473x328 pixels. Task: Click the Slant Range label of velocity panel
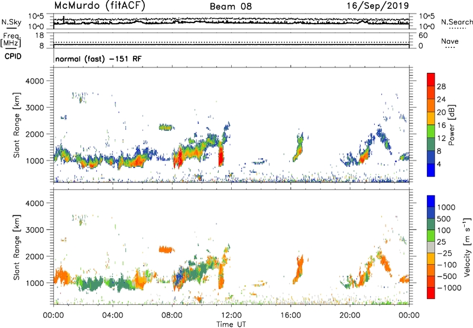(17, 247)
